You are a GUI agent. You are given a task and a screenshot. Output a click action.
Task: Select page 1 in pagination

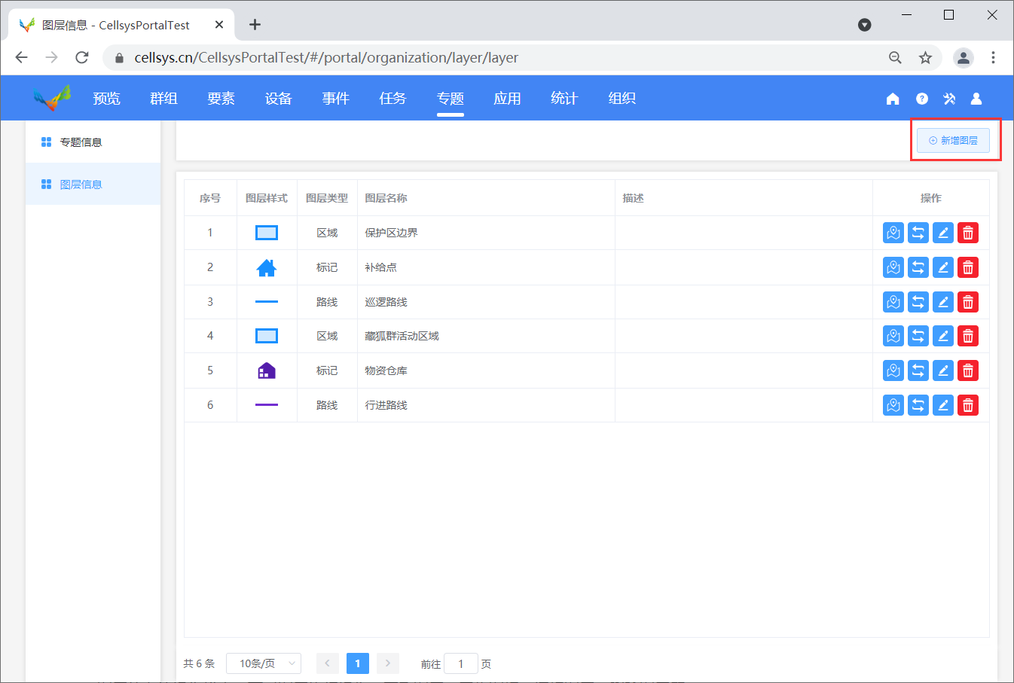point(358,663)
